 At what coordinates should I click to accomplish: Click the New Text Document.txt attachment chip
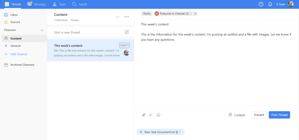click(x=161, y=132)
